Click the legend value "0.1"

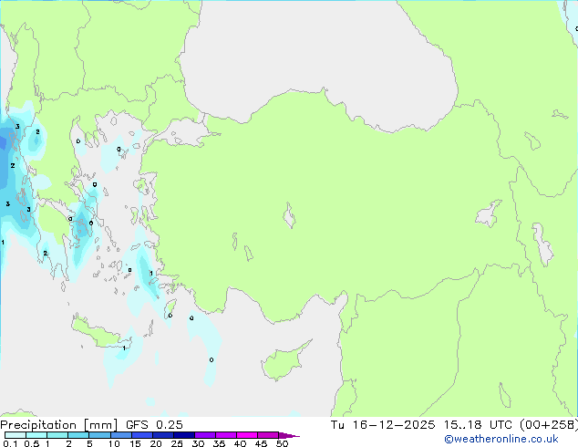pos(10,443)
